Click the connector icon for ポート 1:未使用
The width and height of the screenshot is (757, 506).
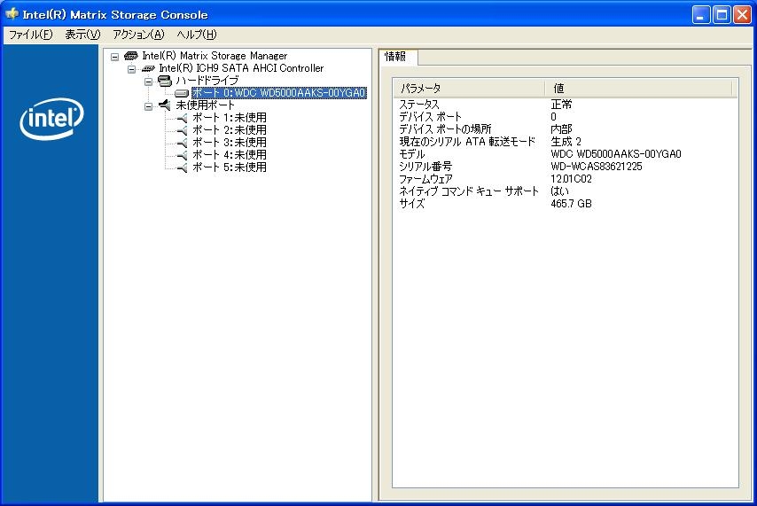182,118
